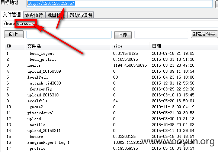Focus the upload file path input box
218x152 pixels.
coord(69,34)
